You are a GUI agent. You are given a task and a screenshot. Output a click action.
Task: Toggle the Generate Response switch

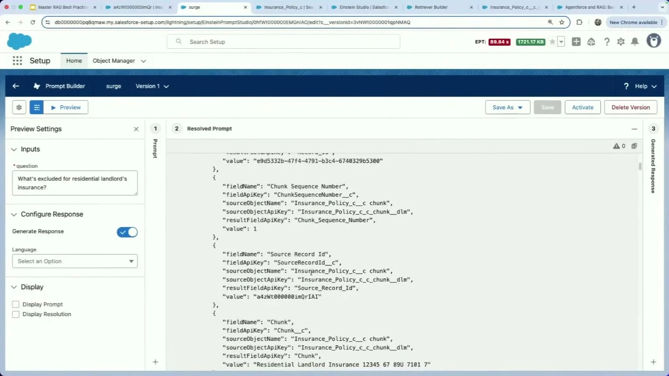pos(127,232)
